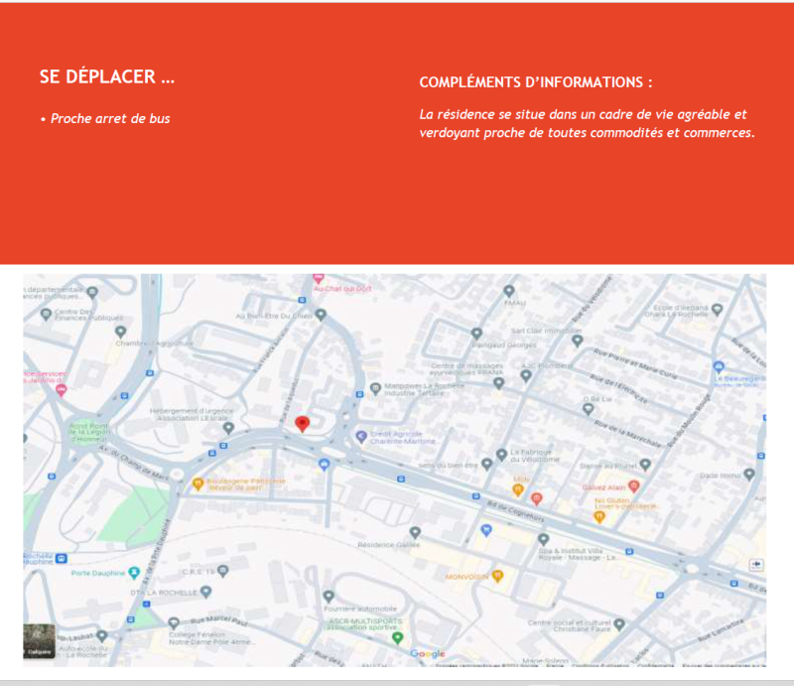Click the SE DÉPLACER heading
Screen dimensions: 794x686
point(107,77)
